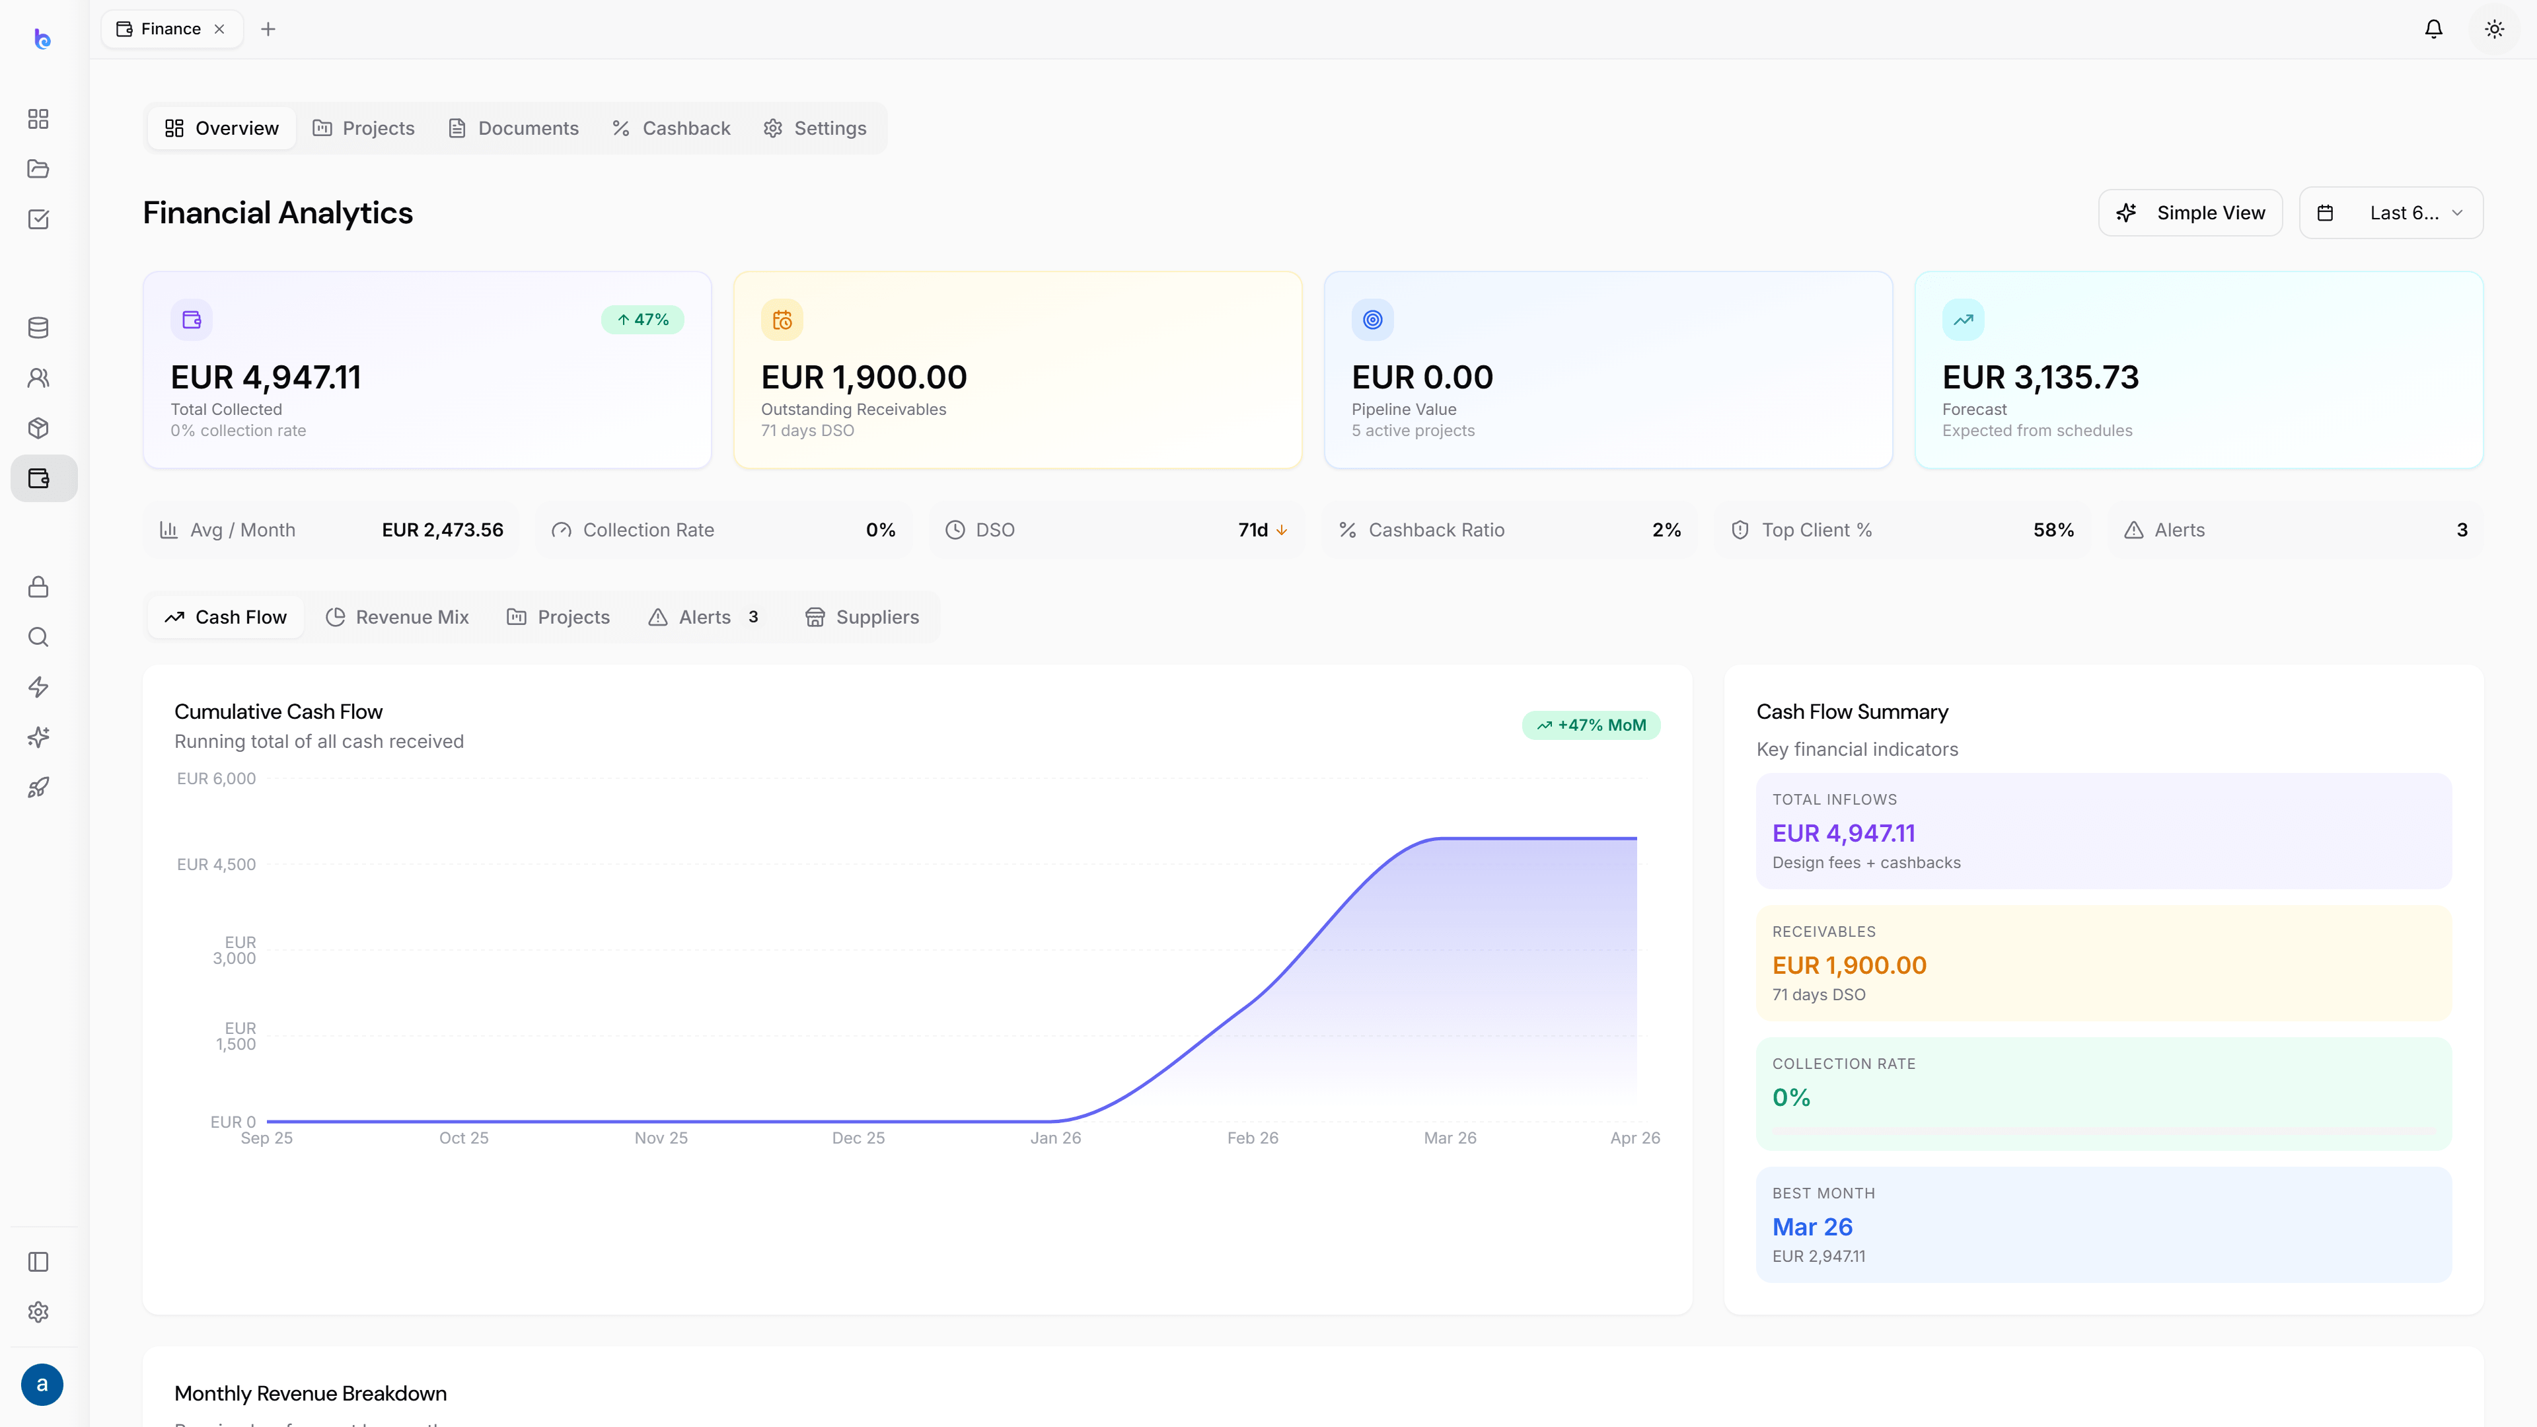Open the Outstanding Receivables EUR 1,900.00 card
The height and width of the screenshot is (1427, 2537).
click(x=1018, y=370)
